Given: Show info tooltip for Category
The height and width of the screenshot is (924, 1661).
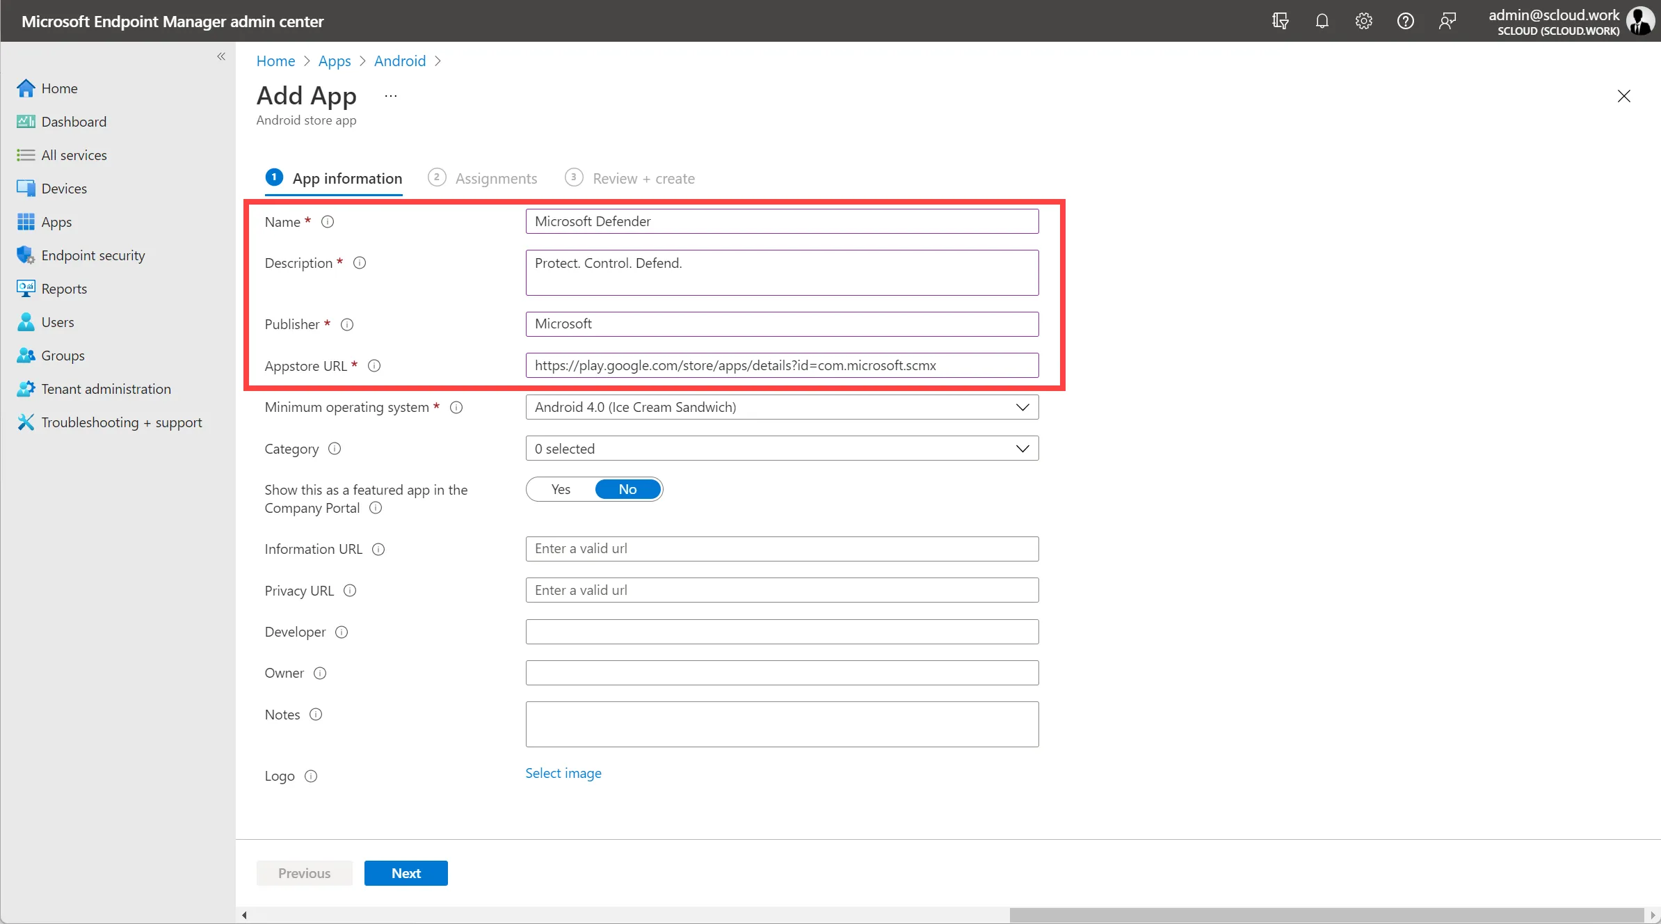Looking at the screenshot, I should pos(335,449).
